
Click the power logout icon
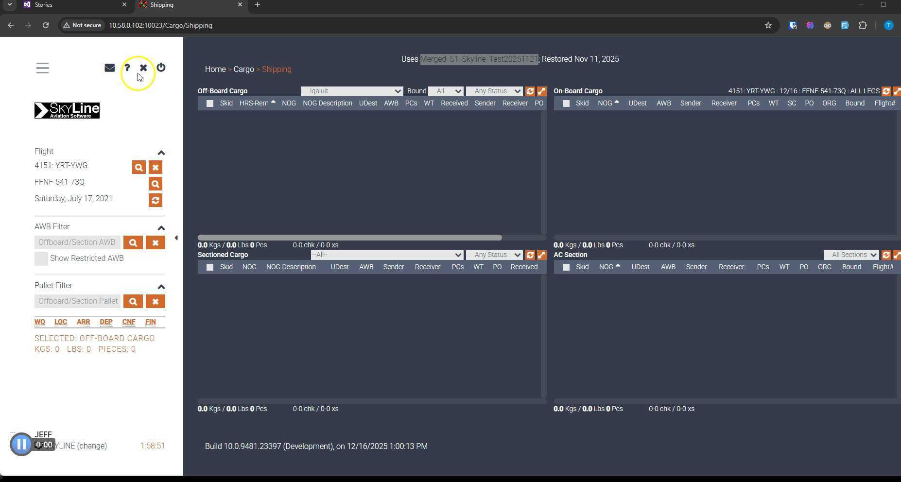pyautogui.click(x=161, y=68)
